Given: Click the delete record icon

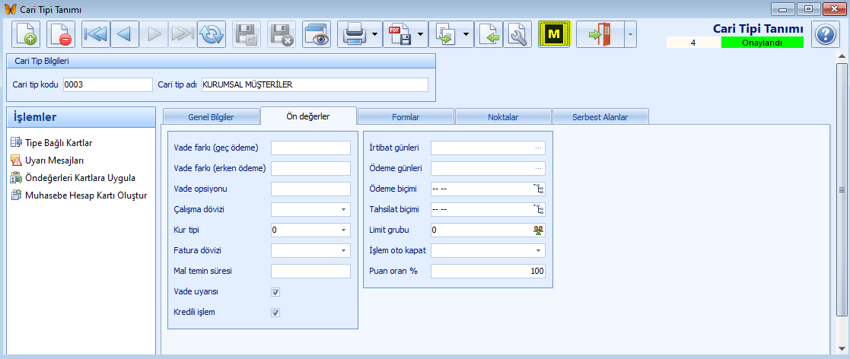Looking at the screenshot, I should click(61, 34).
